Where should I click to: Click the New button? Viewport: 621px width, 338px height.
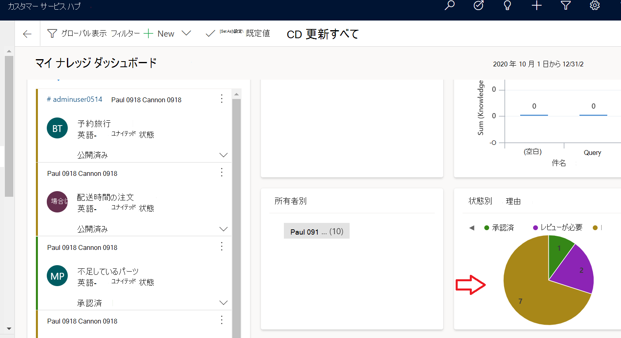click(159, 34)
